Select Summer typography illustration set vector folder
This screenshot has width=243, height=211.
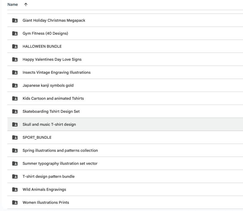(x=60, y=164)
